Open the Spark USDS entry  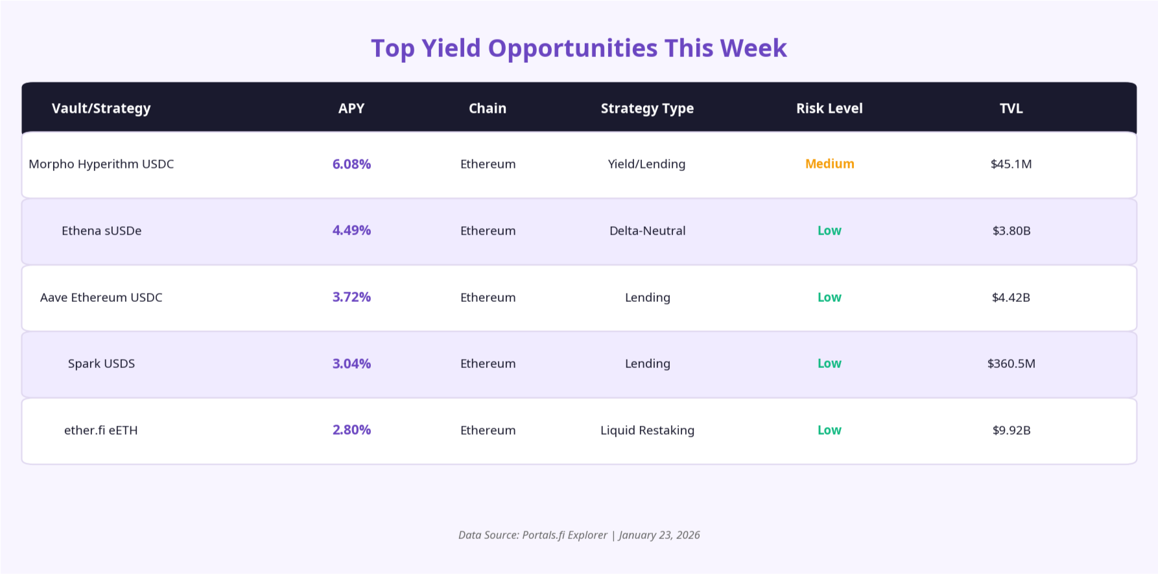pyautogui.click(x=101, y=363)
